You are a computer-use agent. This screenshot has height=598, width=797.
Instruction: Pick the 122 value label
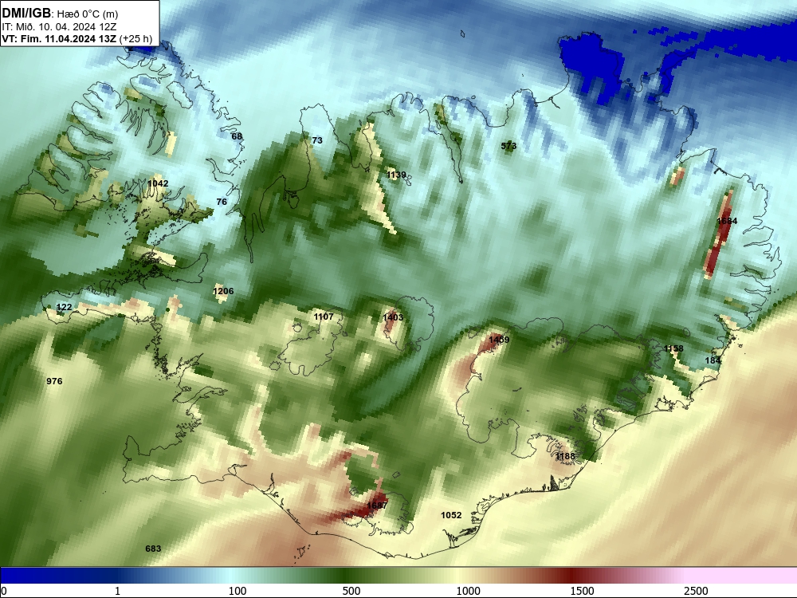[64, 307]
